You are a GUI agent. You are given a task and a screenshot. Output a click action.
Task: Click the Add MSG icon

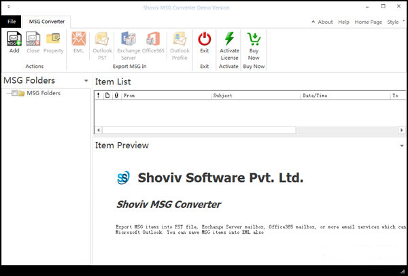14,39
